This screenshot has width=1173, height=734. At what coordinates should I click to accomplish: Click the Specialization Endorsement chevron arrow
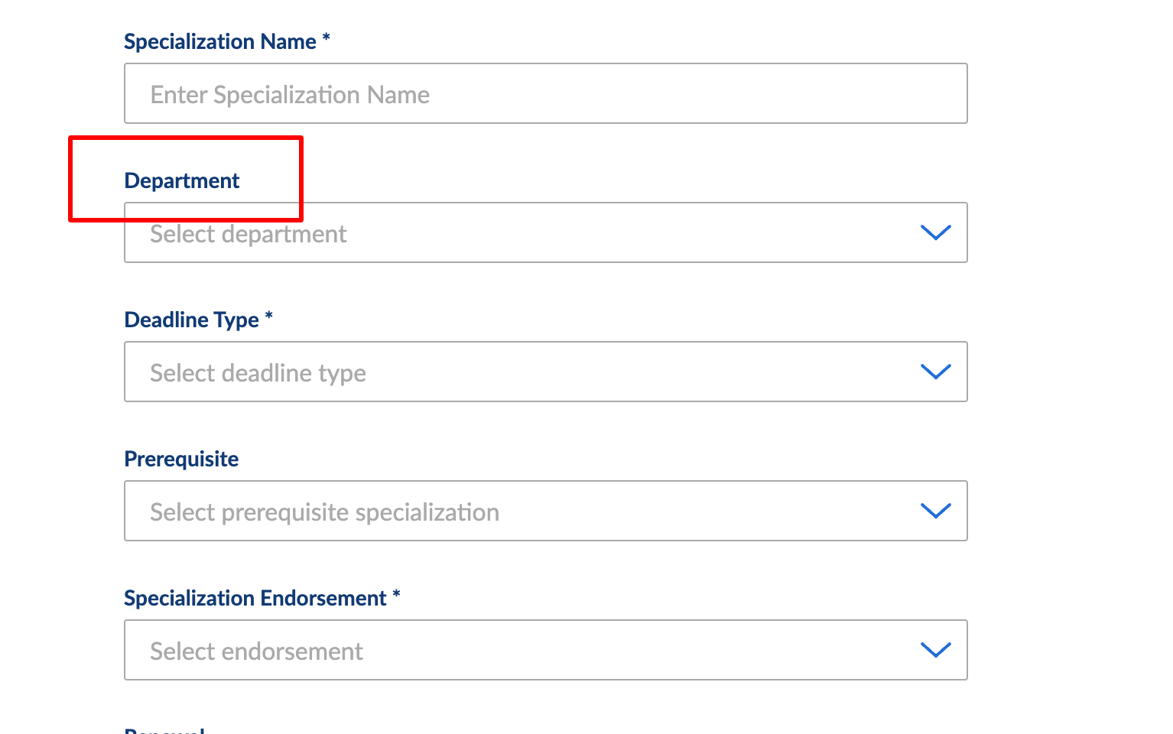(935, 650)
